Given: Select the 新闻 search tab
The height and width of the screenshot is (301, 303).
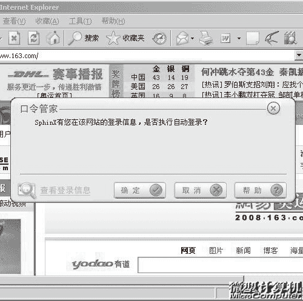Looking at the screenshot, I should (x=243, y=251).
